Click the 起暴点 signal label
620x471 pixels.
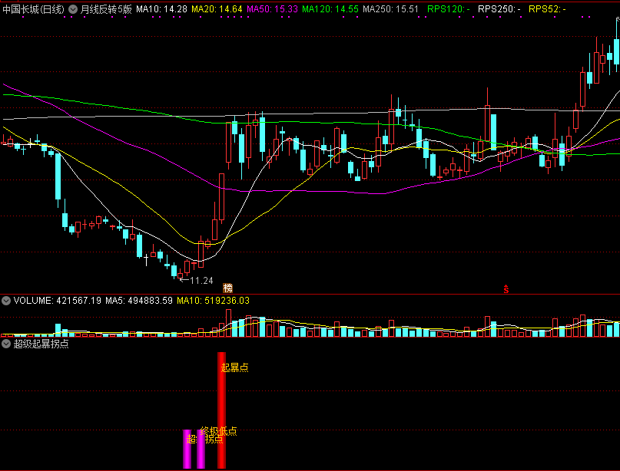pyautogui.click(x=235, y=367)
